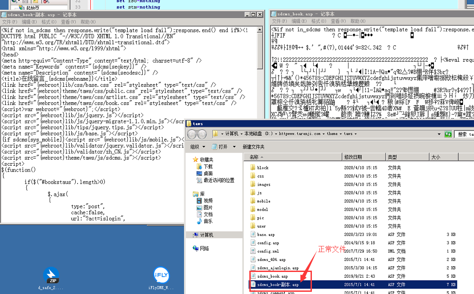The image size is (474, 294).
Task: Select the sdcms_ajaxlogin.asp file icon
Action: [x=253, y=268]
